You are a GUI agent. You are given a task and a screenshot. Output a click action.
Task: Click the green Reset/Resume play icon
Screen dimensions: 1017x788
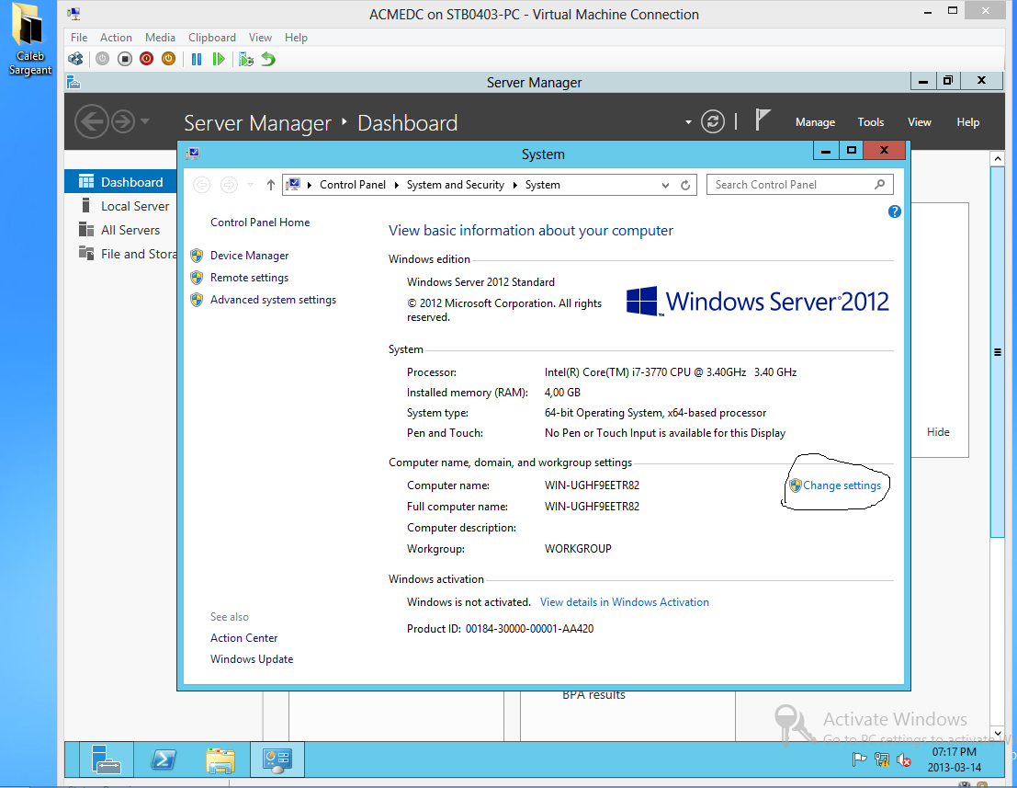click(219, 59)
